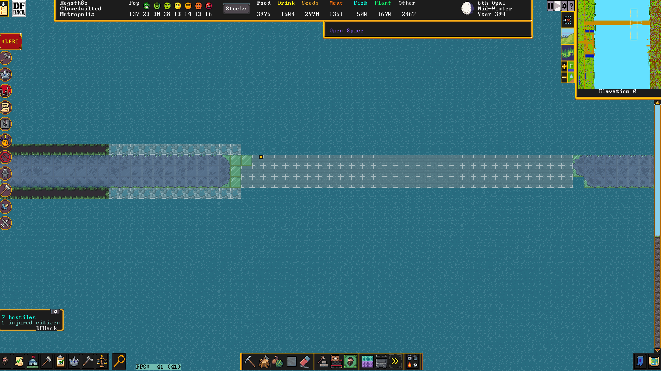Open game settings gear
This screenshot has width=661, height=371.
click(x=564, y=6)
